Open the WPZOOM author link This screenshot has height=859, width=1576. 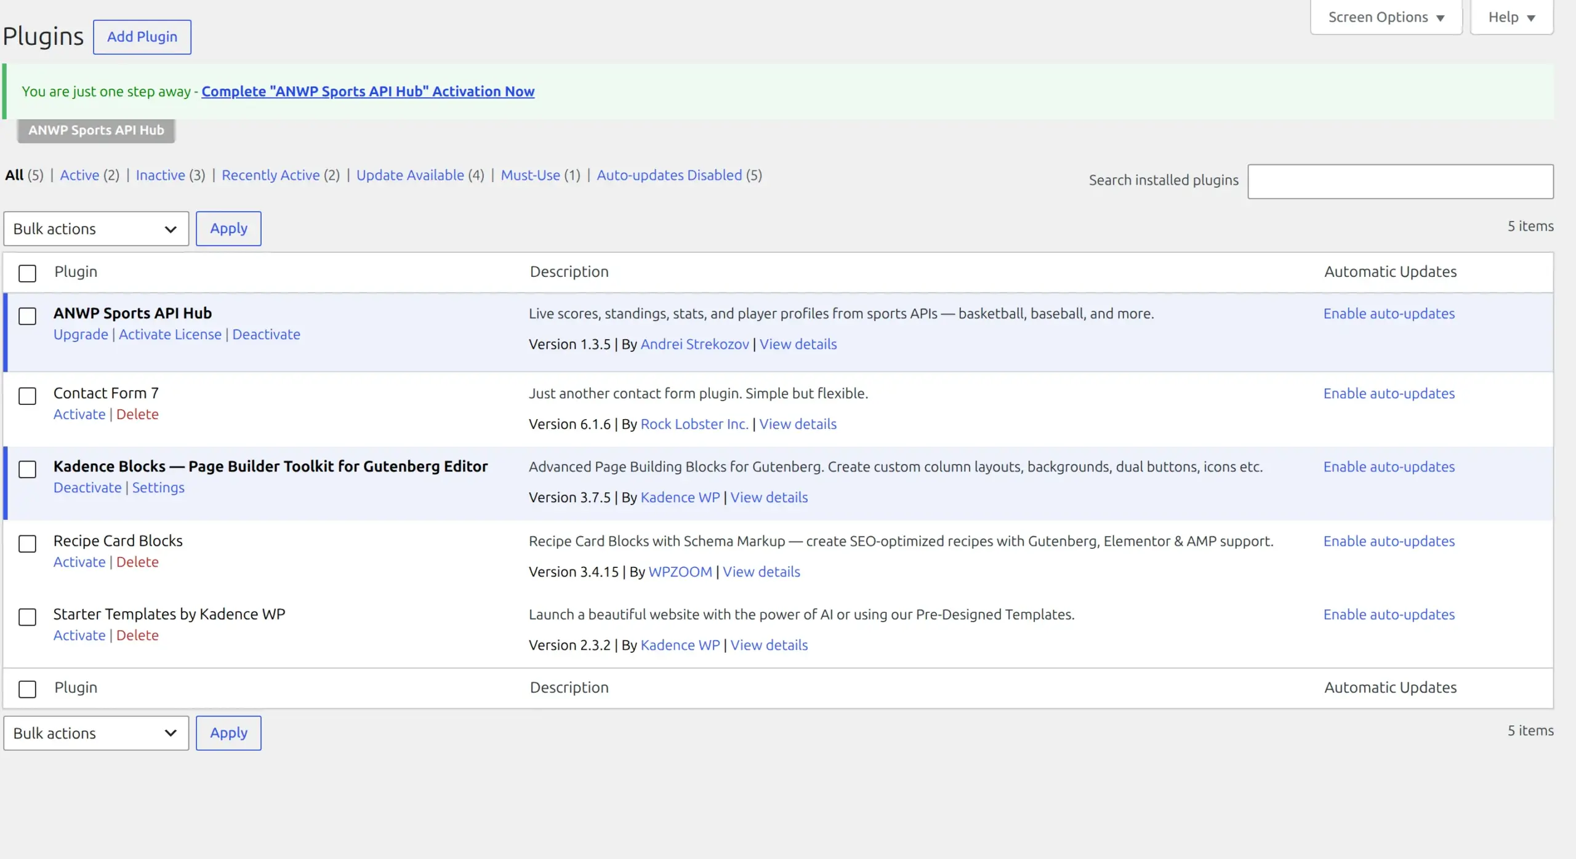pos(680,572)
